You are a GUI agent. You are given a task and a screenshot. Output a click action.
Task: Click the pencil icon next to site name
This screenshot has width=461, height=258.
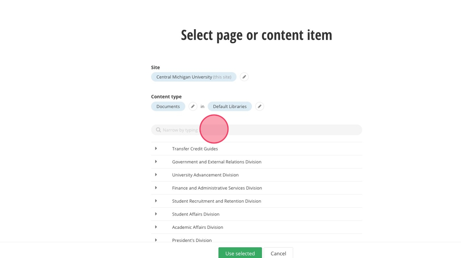244,77
